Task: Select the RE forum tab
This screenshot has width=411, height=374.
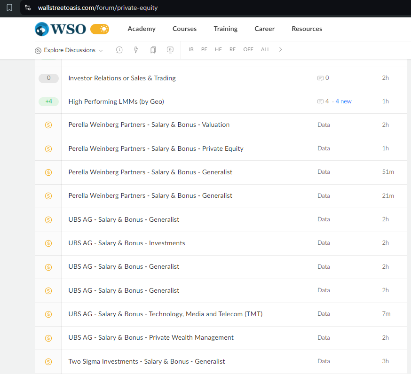Action: coord(232,49)
